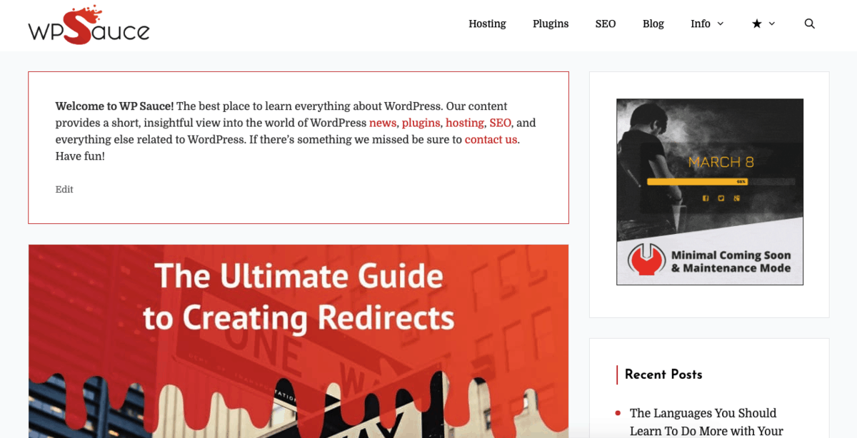Click the 'contact us' link
Image resolution: width=857 pixels, height=438 pixels.
491,140
